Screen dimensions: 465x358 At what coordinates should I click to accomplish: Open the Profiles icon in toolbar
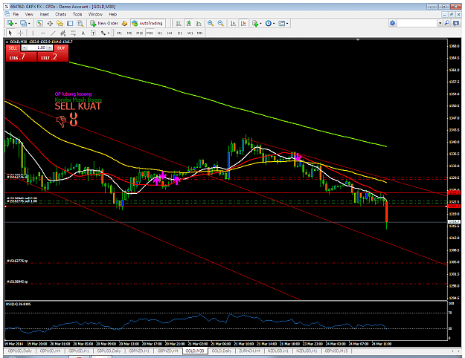pyautogui.click(x=23, y=23)
